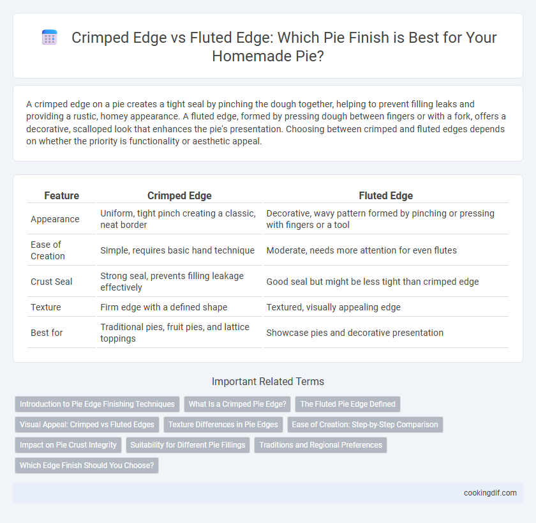Select The Fluted Pie Edge Defined tag
Screen dimensions: 536x523
[x=348, y=404]
